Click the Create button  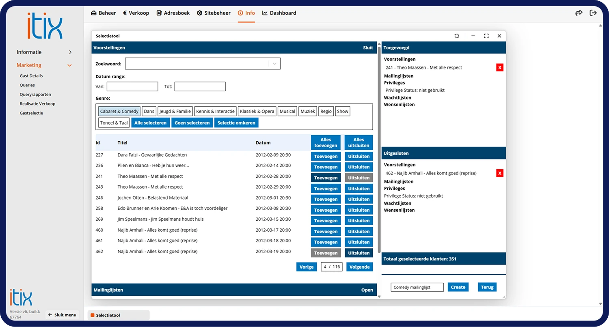(x=458, y=287)
